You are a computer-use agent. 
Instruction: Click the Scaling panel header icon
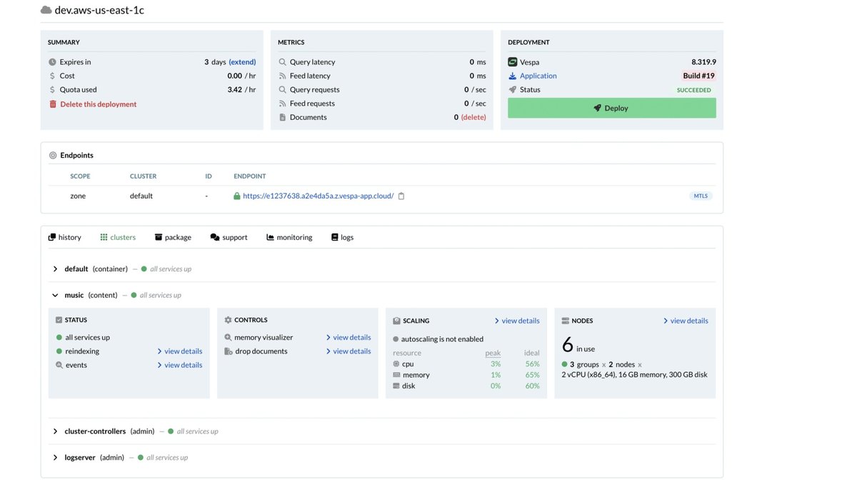pyautogui.click(x=396, y=321)
